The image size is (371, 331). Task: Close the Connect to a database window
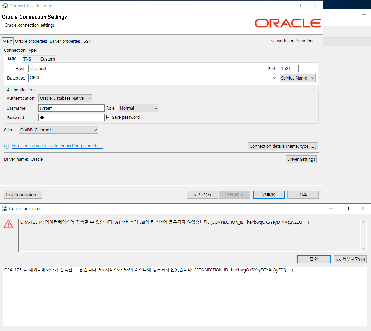click(315, 6)
